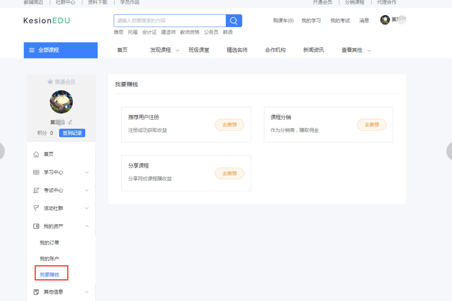Click the 分享课程 card title
The image size is (452, 301).
(x=138, y=166)
